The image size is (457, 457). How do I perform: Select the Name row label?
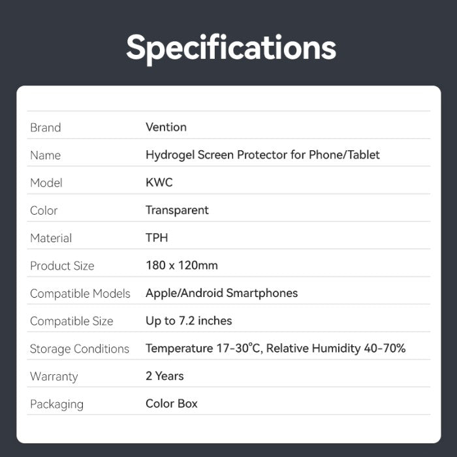(46, 155)
